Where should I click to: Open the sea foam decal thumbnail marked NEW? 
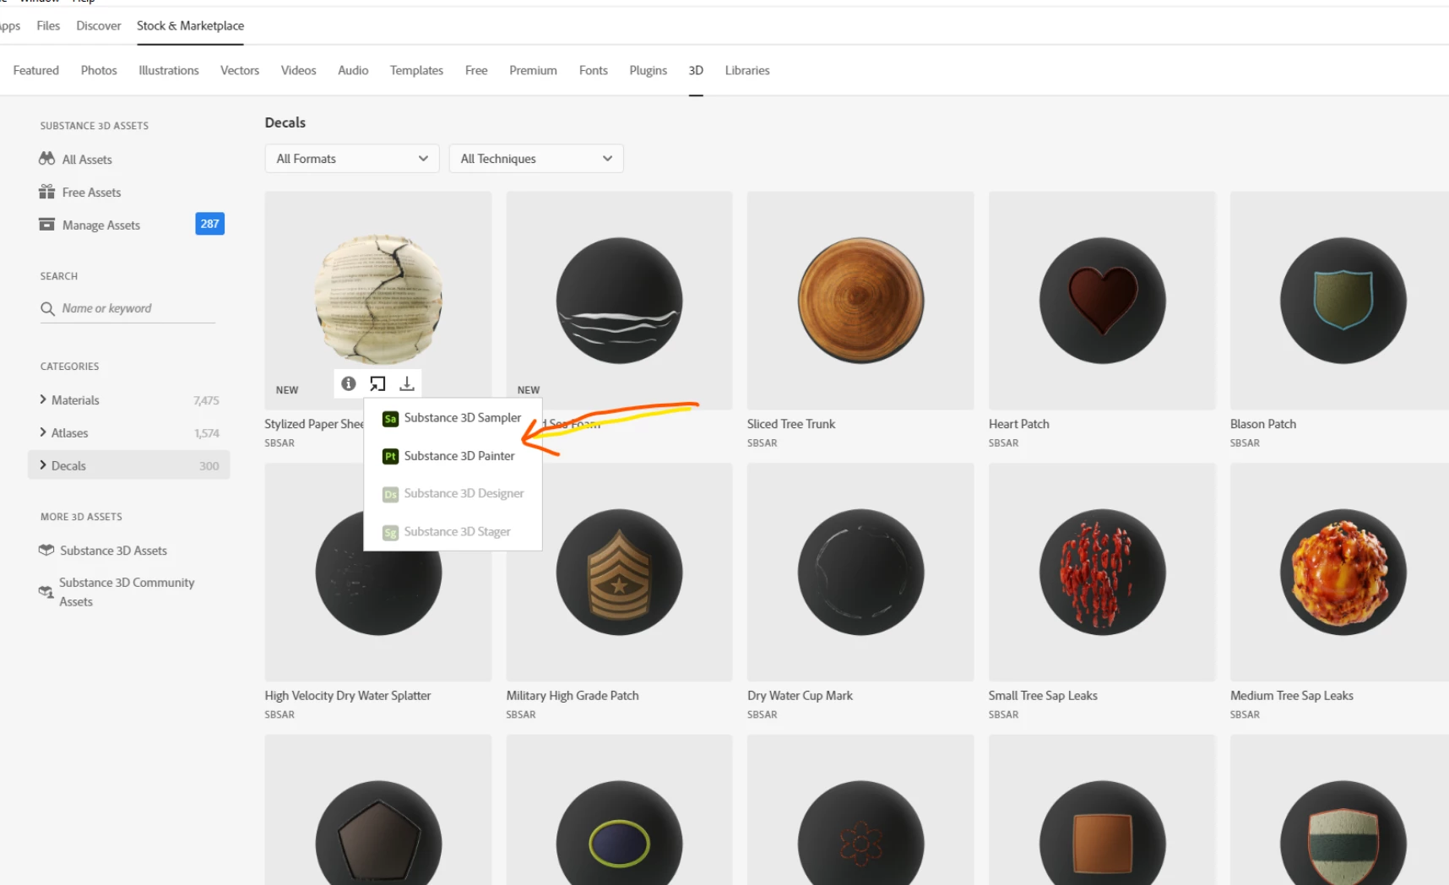coord(619,301)
